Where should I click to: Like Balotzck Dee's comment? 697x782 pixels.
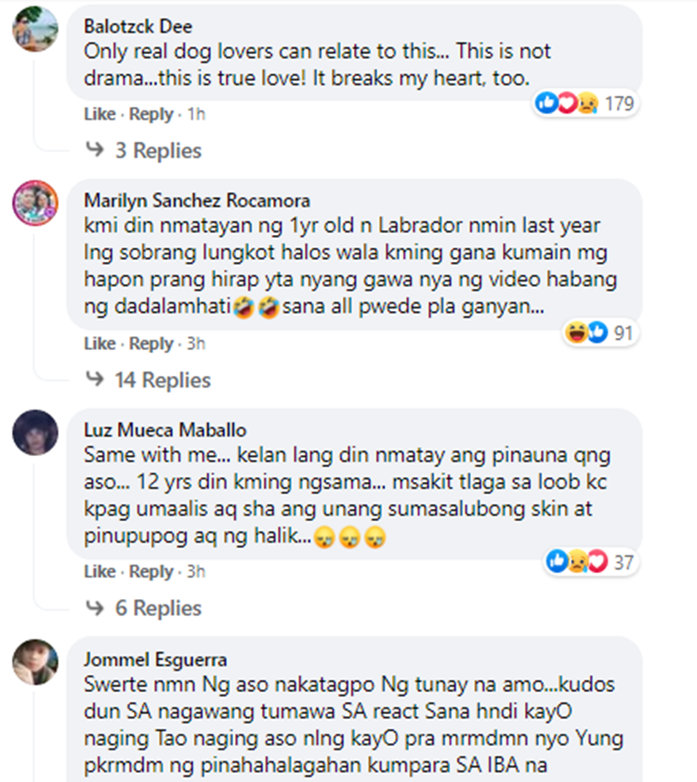(99, 114)
